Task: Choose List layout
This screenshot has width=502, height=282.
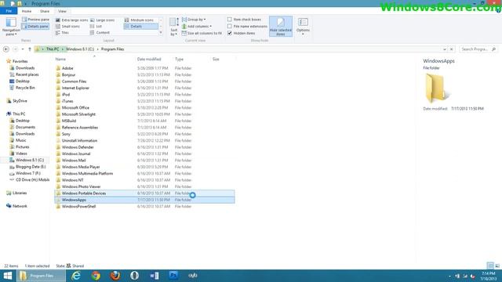Action: click(x=96, y=26)
